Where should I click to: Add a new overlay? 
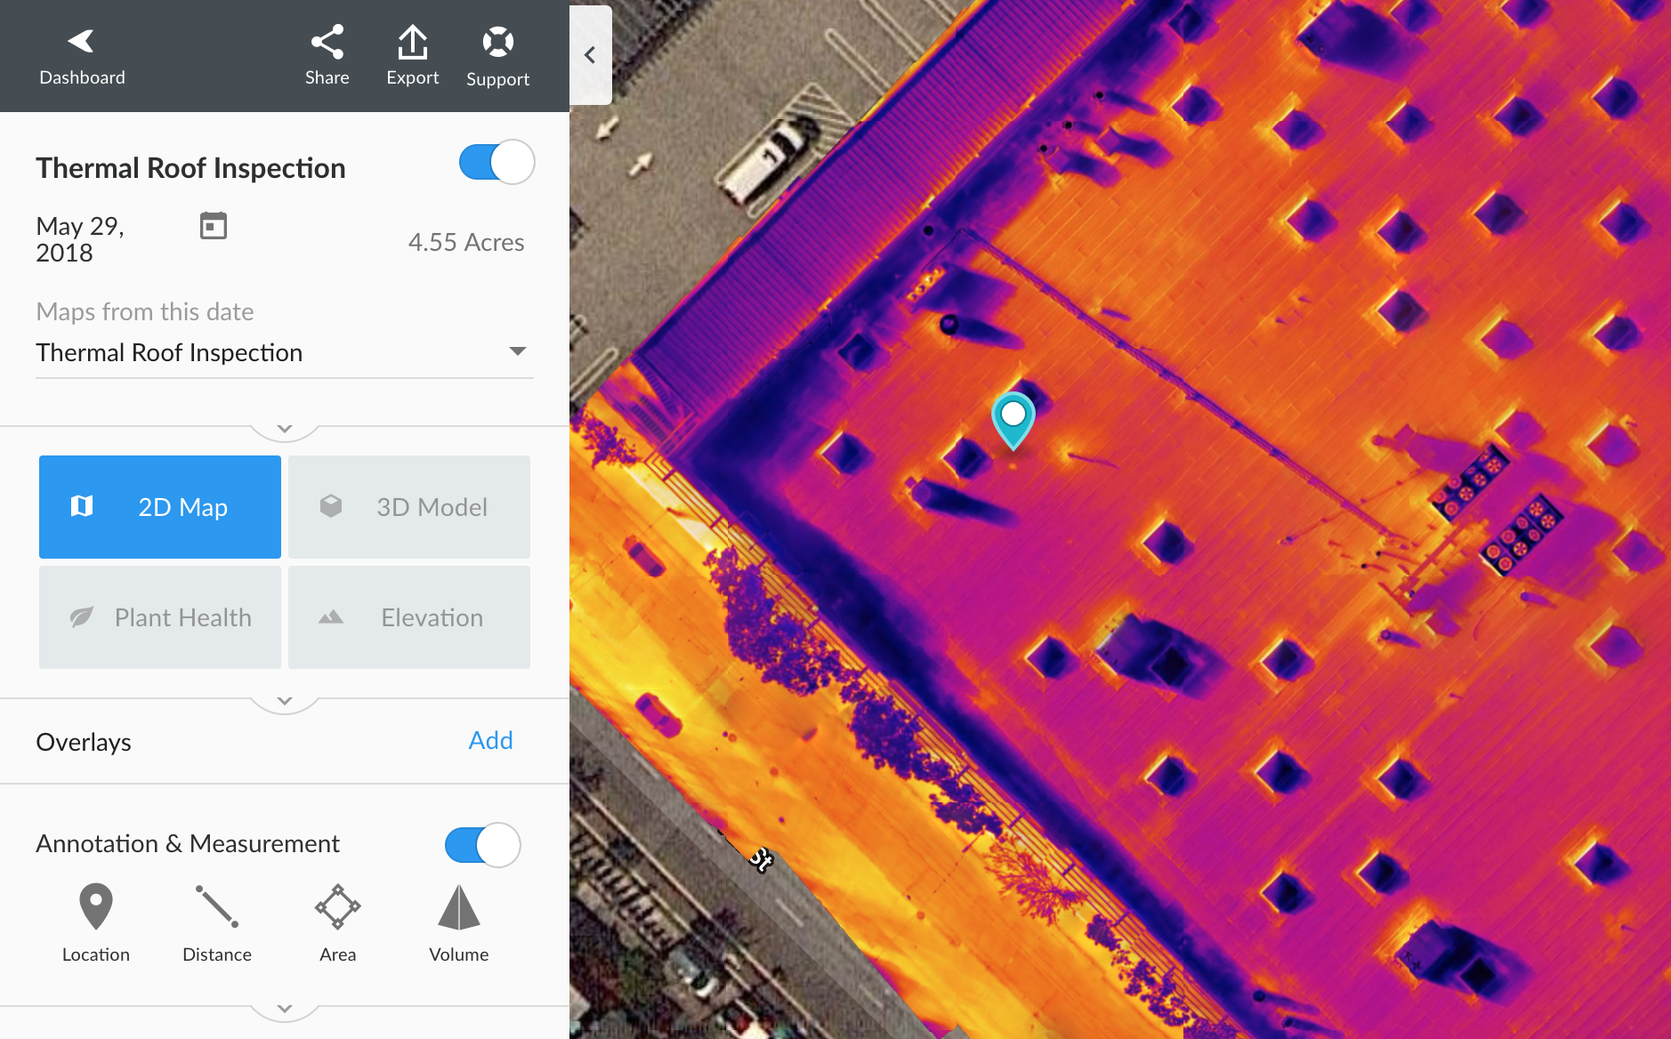click(x=490, y=740)
